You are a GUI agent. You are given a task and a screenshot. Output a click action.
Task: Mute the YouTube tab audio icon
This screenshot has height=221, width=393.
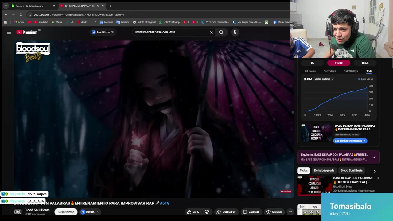[x=98, y=6]
